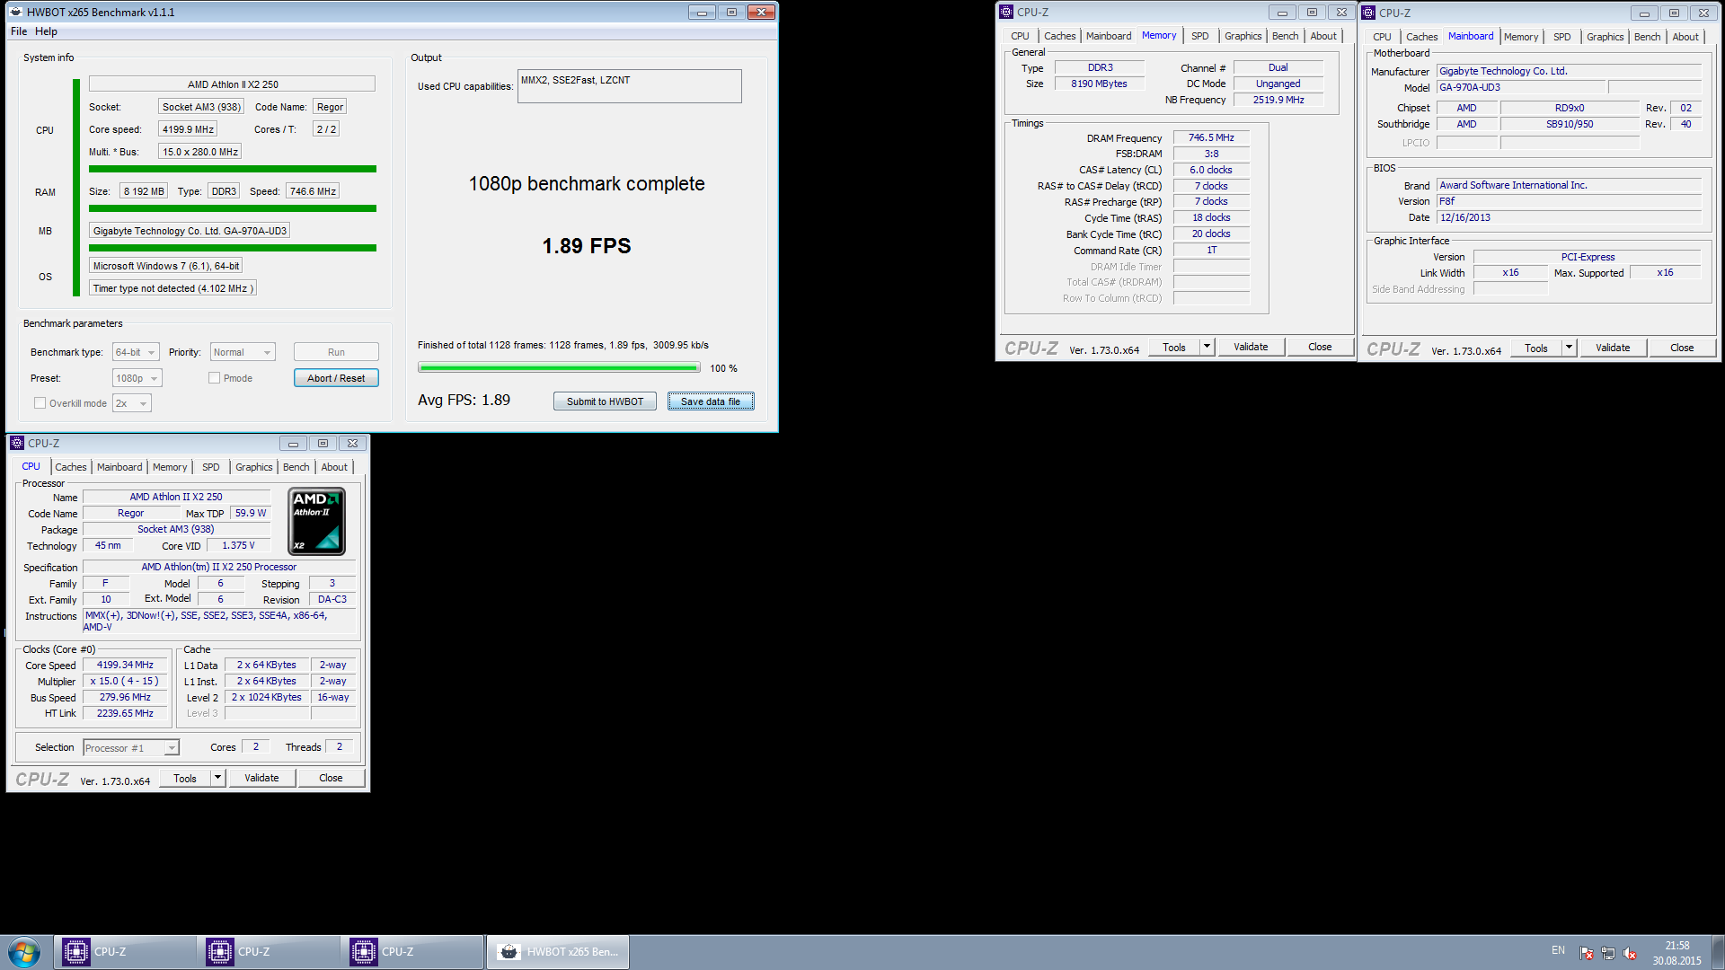Click the Used CPU capabilities text box

tap(629, 86)
